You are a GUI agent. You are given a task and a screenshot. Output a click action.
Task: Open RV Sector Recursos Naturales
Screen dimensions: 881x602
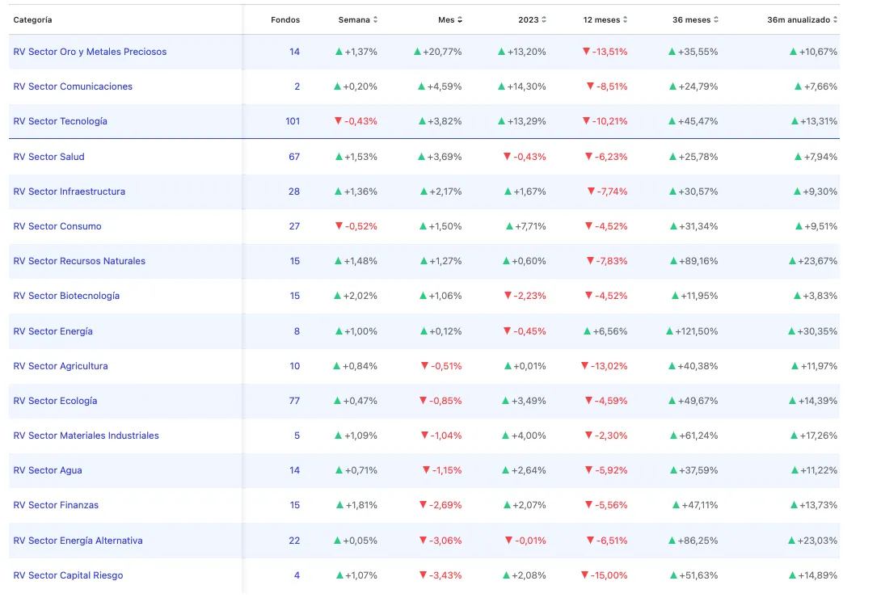(x=79, y=261)
